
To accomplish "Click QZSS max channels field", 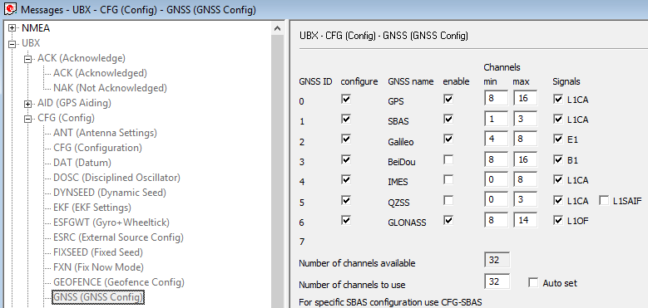I will [x=525, y=199].
